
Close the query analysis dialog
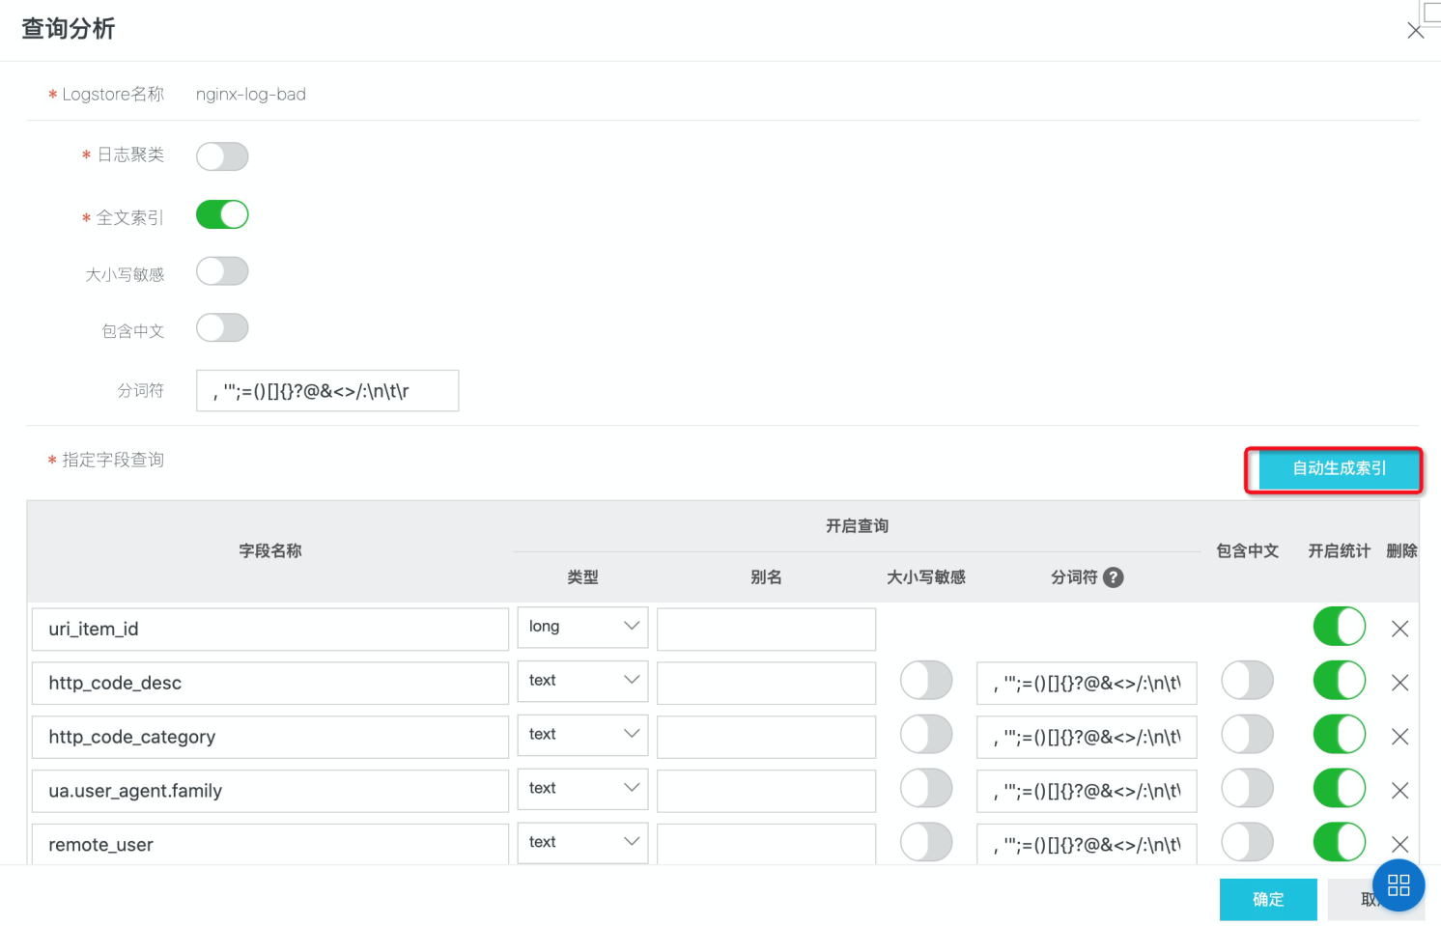[x=1416, y=31]
